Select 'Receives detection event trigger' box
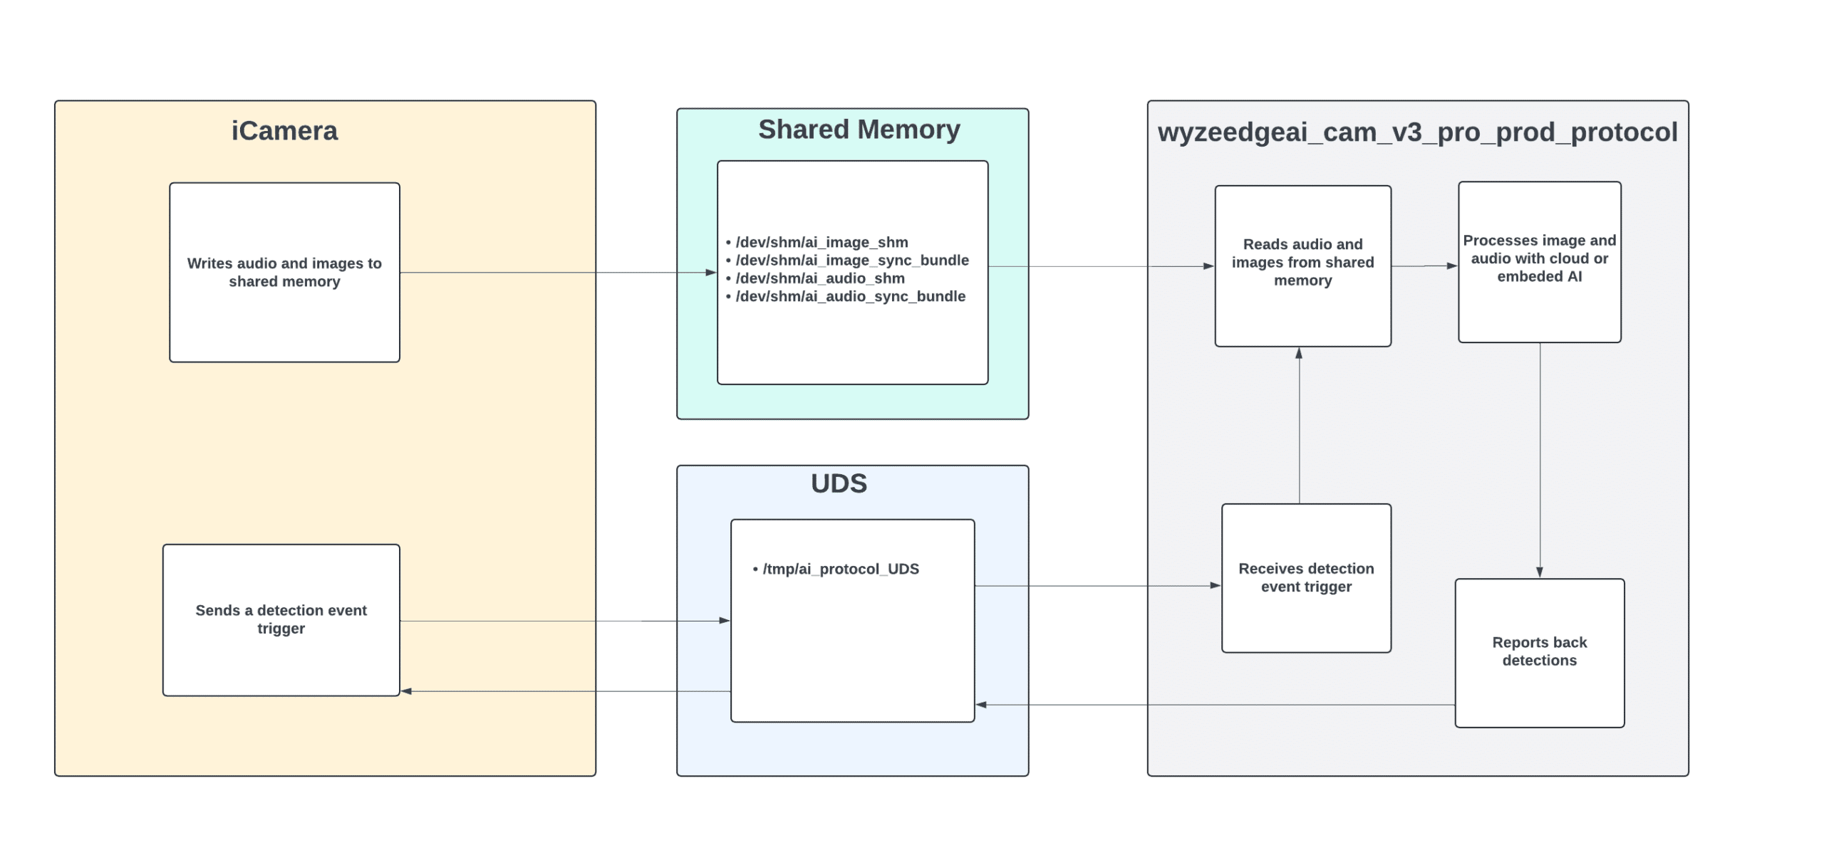The height and width of the screenshot is (845, 1824). (1305, 577)
